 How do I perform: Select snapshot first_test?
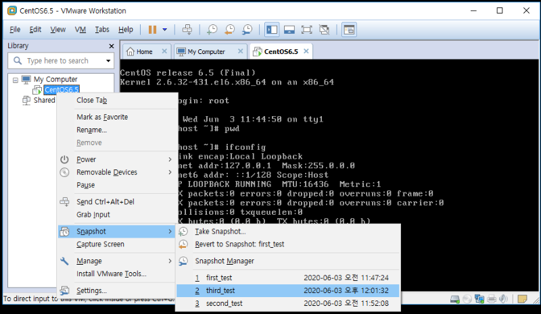288,278
